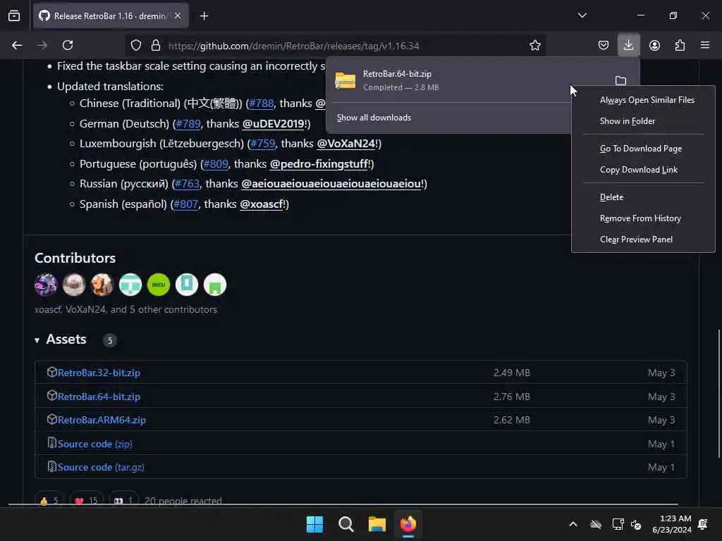Open pull request #809 link
This screenshot has width=722, height=541.
pos(216,163)
